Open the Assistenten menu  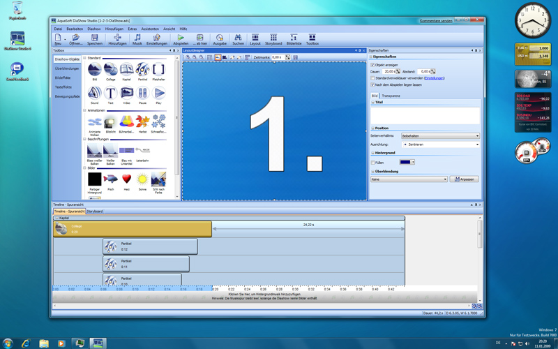click(150, 29)
